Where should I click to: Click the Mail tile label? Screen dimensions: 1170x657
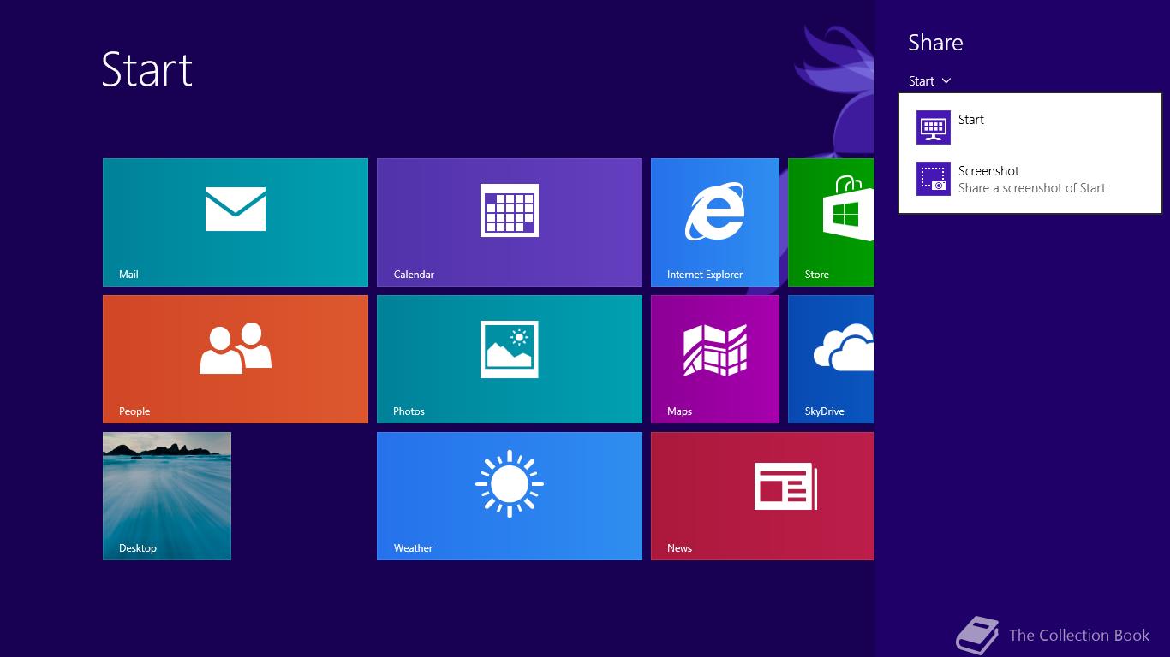coord(128,275)
